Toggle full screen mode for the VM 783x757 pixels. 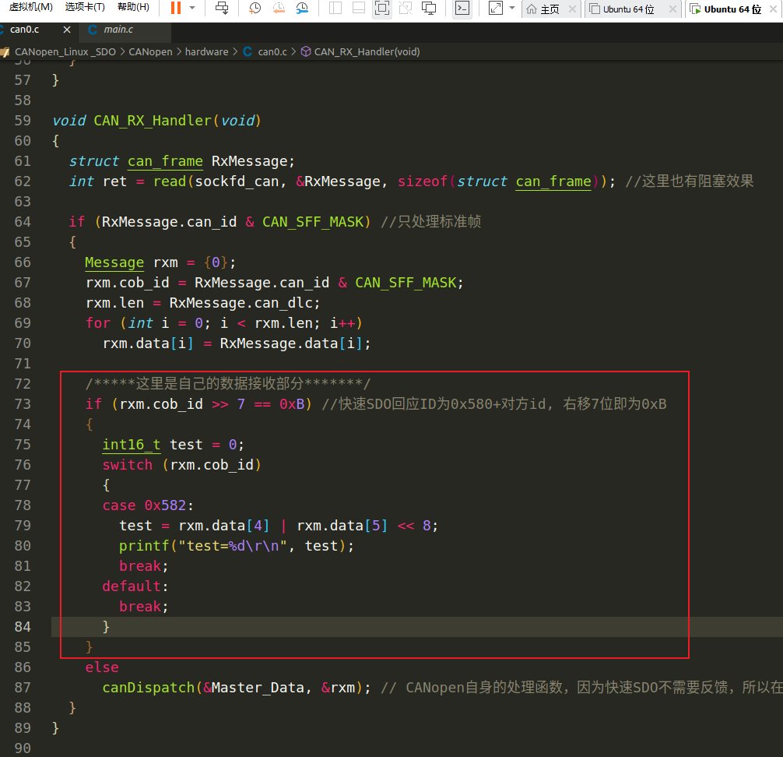[381, 9]
